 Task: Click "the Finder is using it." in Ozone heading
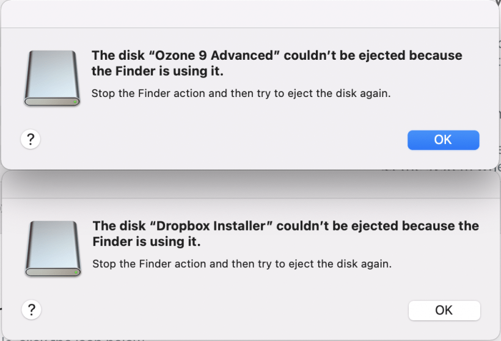158,71
